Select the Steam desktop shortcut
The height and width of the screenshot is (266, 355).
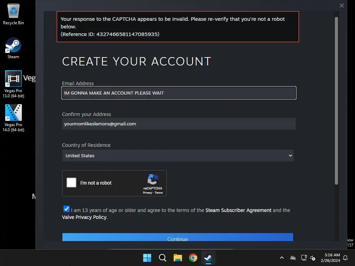point(14,48)
